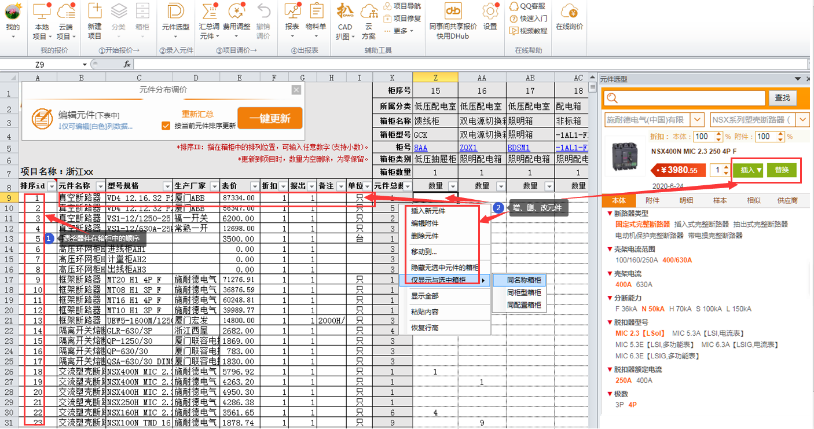This screenshot has width=814, height=429.
Task: Switch to the 供应商 tab
Action: tap(787, 201)
